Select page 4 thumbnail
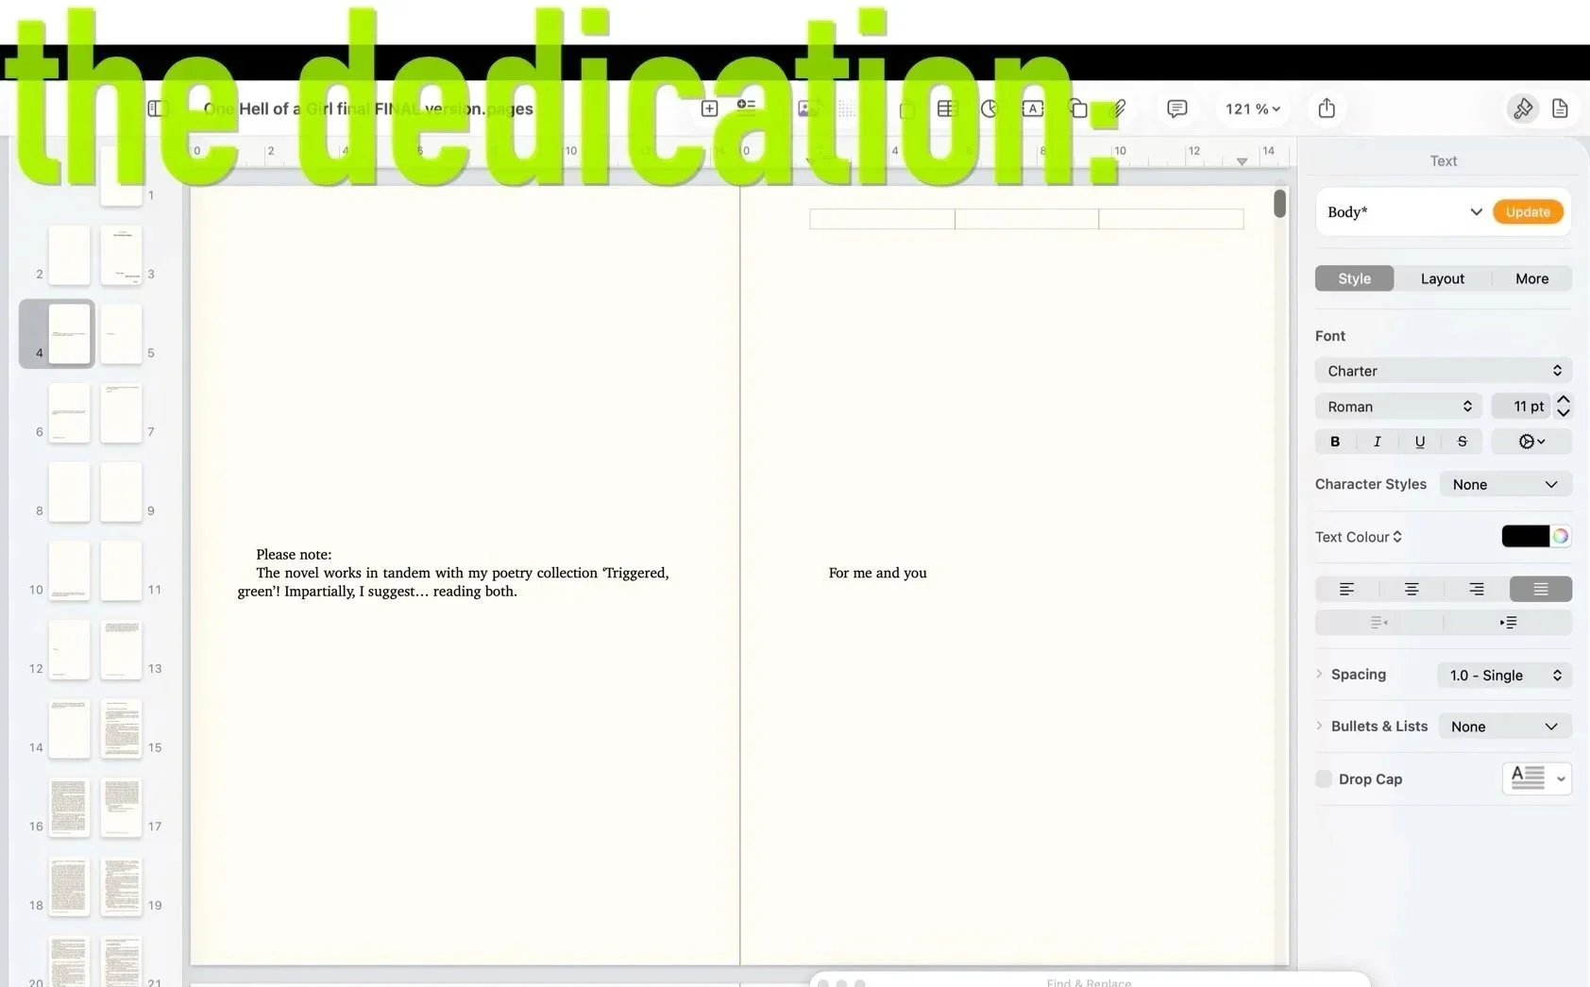The image size is (1590, 987). point(69,334)
